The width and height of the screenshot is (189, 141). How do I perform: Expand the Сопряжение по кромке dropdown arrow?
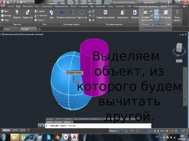click(106, 20)
